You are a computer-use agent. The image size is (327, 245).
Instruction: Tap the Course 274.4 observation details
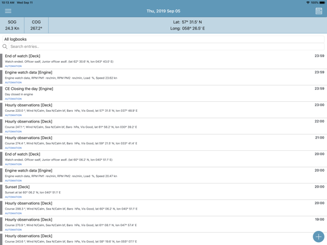tap(71, 143)
